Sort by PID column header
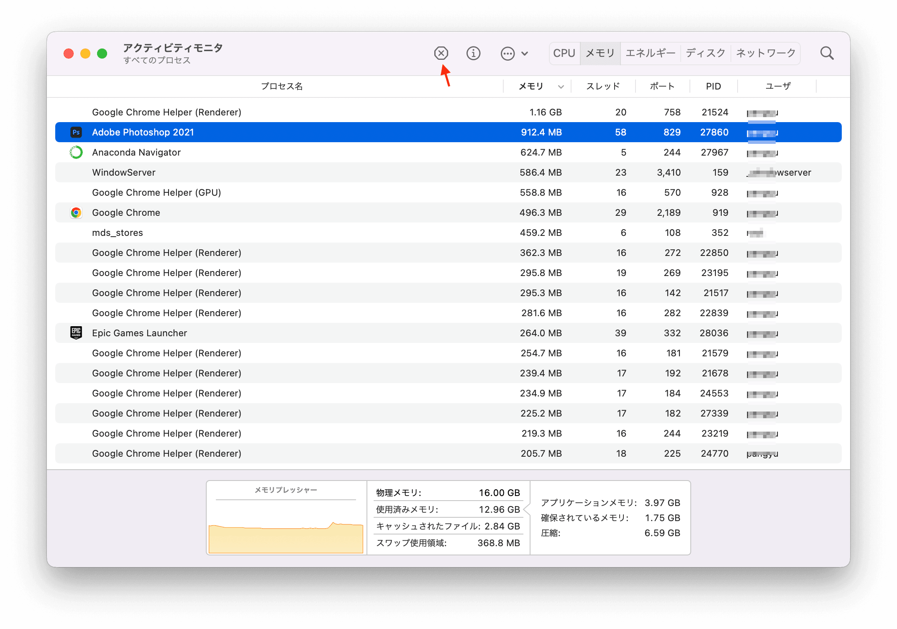 click(x=713, y=86)
